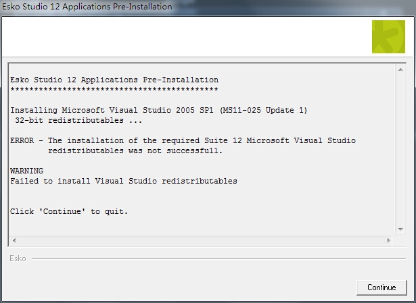Viewport: 416px width, 303px height.
Task: Click the horizontal scrollbar left arrow
Action: pos(14,240)
